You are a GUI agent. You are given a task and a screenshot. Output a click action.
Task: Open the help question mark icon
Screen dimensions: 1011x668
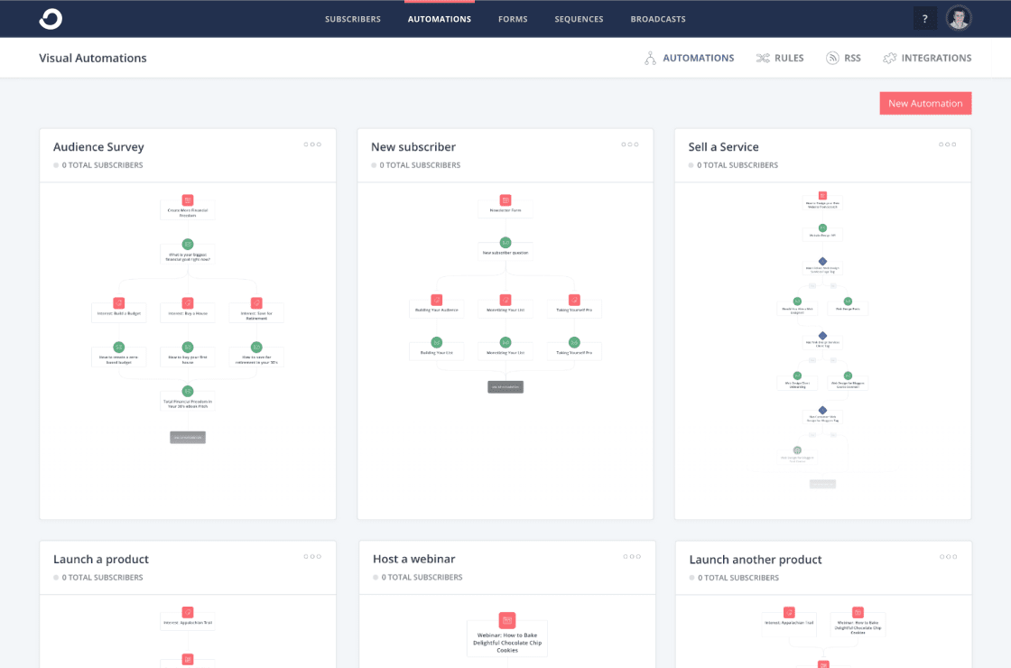tap(924, 17)
